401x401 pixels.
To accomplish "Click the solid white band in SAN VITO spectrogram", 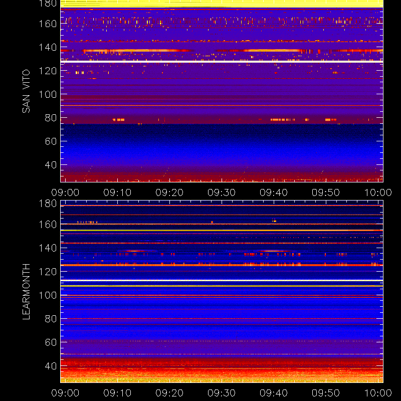I will [x=222, y=62].
